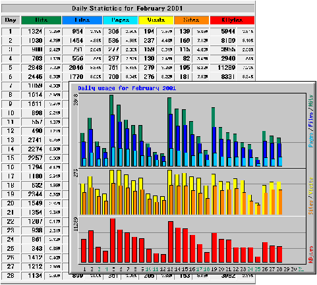
Task: Click the yellow Visits column header
Action: point(156,20)
